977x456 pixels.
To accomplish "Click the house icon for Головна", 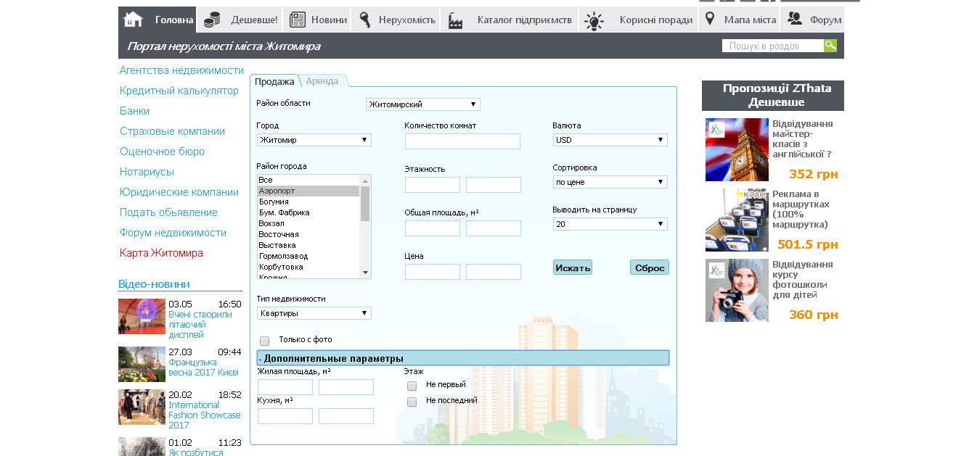I will pyautogui.click(x=133, y=20).
